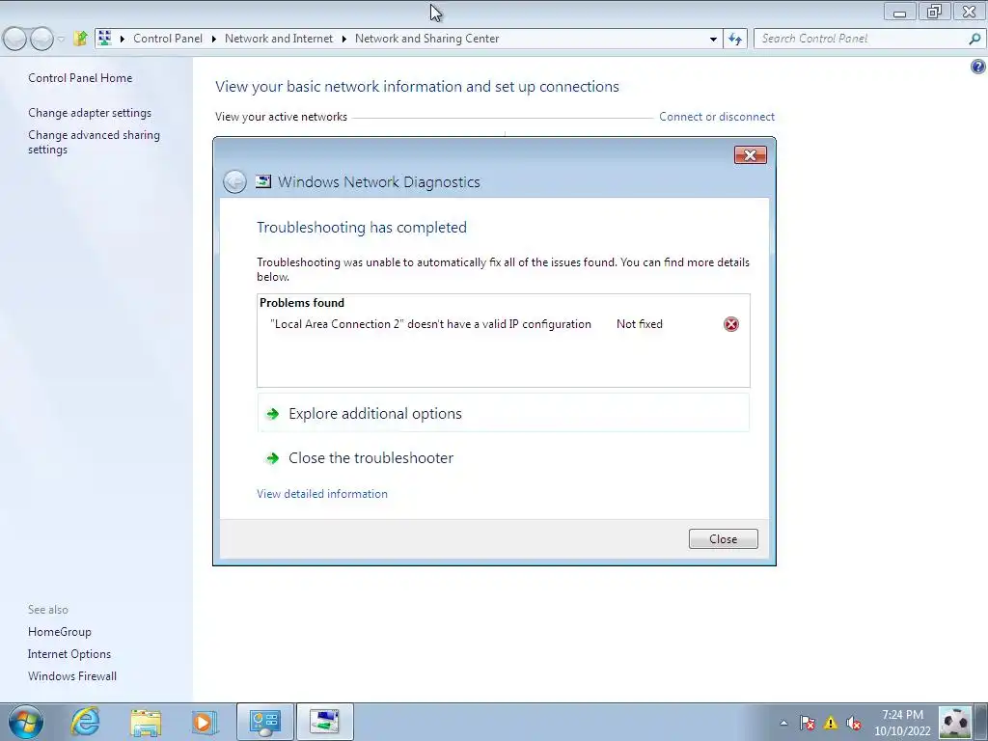This screenshot has height=741, width=988.
Task: Open Control Panel Home link
Action: [80, 78]
